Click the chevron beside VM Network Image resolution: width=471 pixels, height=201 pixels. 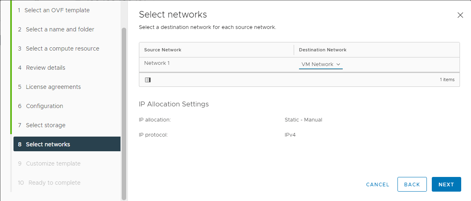[338, 64]
